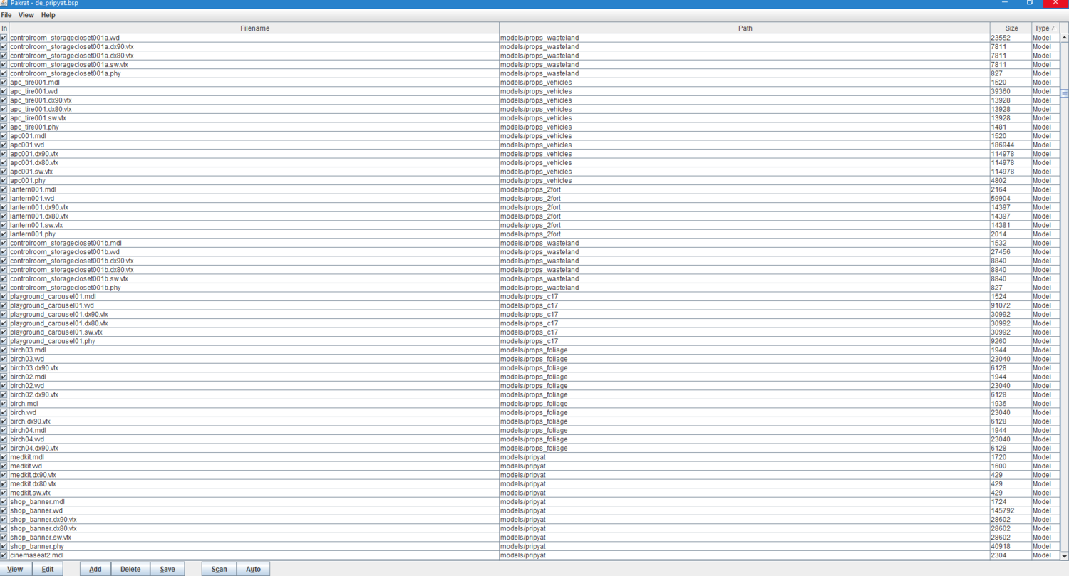Image resolution: width=1069 pixels, height=576 pixels.
Task: Click the Pakrat app icon in title bar
Action: click(x=4, y=4)
